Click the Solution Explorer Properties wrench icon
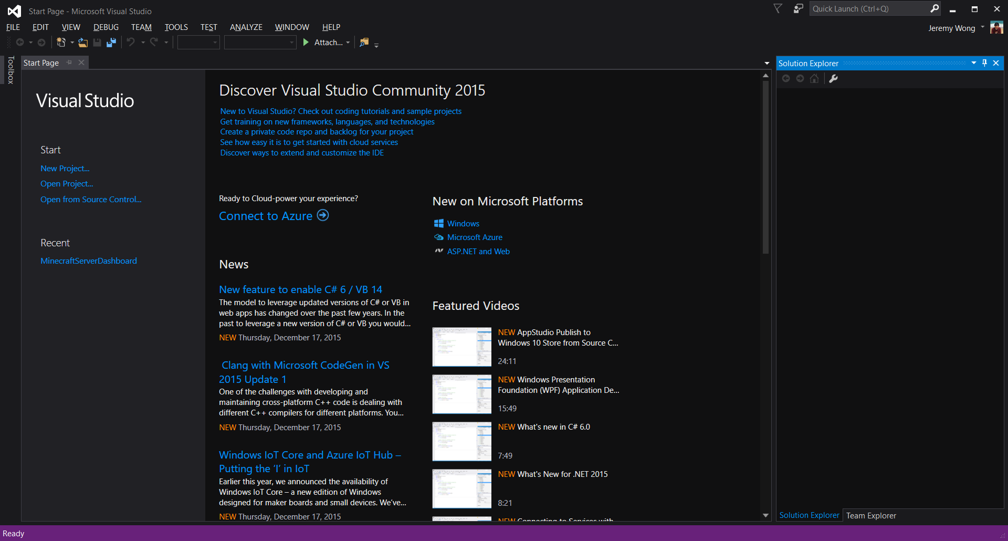The width and height of the screenshot is (1008, 541). coord(833,79)
